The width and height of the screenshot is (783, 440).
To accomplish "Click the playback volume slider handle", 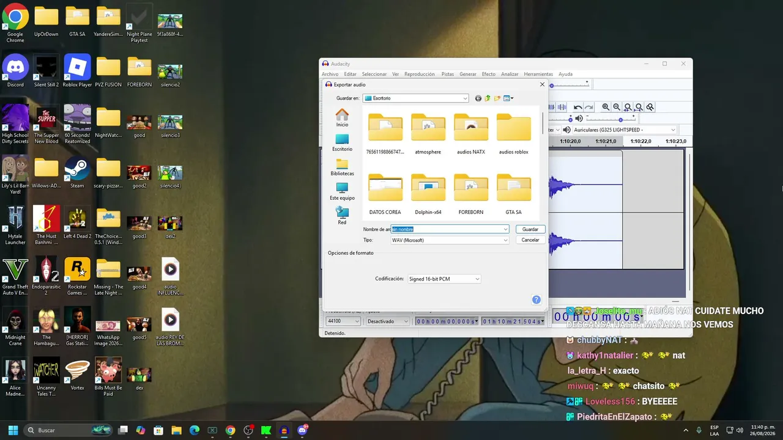I will pyautogui.click(x=621, y=119).
